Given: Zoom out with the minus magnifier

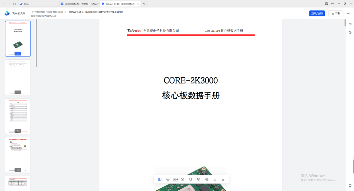Looking at the screenshot, I should pos(190,179).
